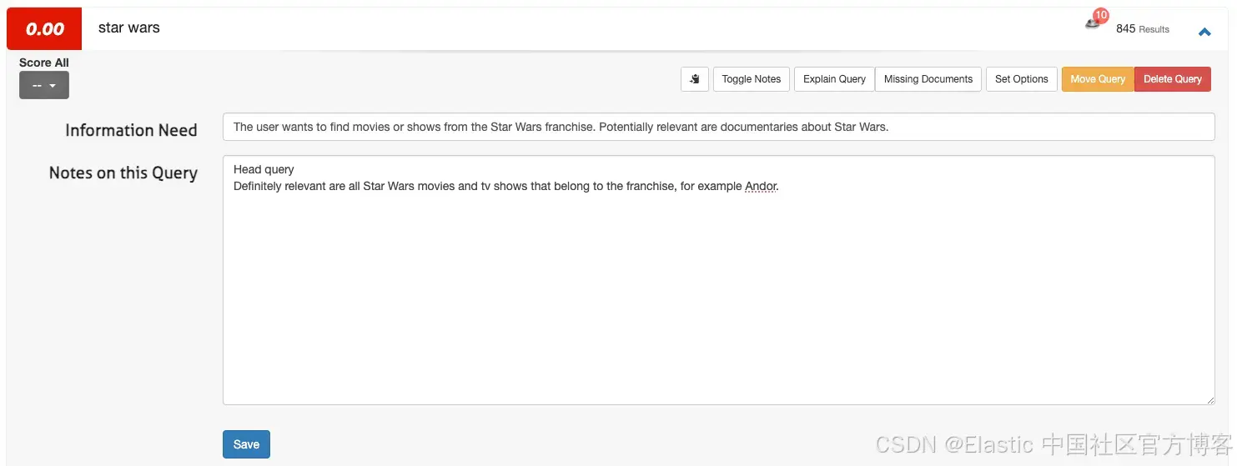
Task: Click the Score All label
Action: click(44, 63)
